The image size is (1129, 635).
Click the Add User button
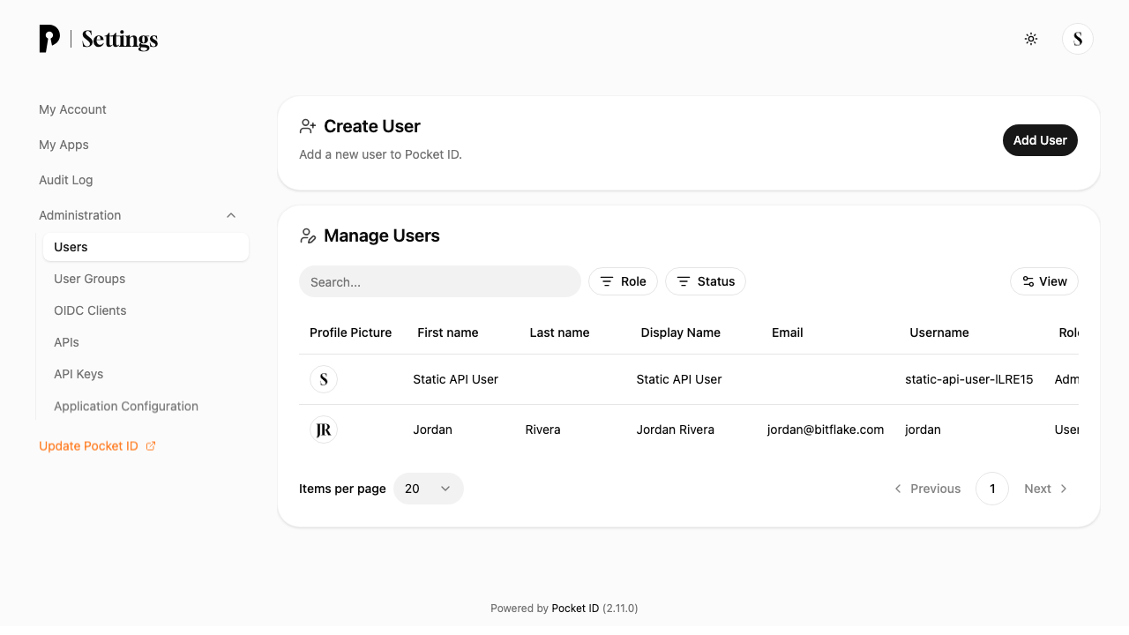[x=1040, y=140]
